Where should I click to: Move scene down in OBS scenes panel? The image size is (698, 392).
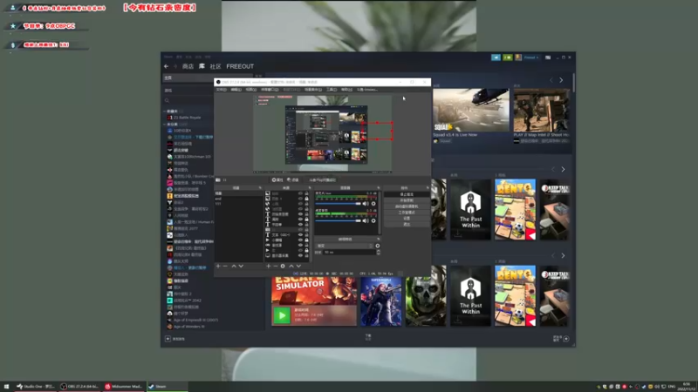pyautogui.click(x=241, y=266)
